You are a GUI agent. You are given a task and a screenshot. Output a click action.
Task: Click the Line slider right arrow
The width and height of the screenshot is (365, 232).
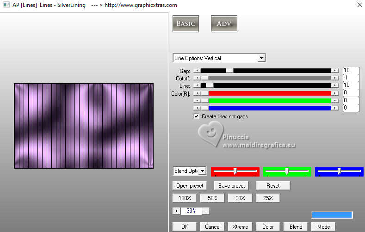(x=335, y=85)
